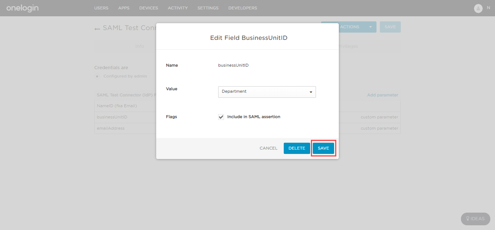Expand the More Actions dropdown arrow
495x230 pixels.
point(370,27)
